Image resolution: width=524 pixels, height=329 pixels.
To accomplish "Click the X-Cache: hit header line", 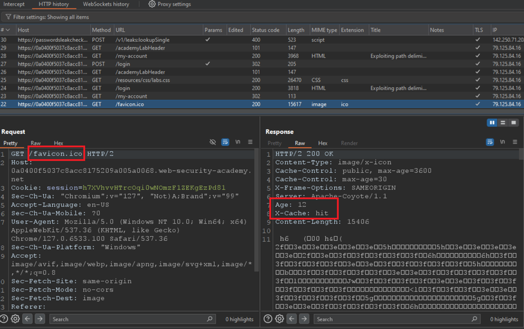I will tap(302, 213).
